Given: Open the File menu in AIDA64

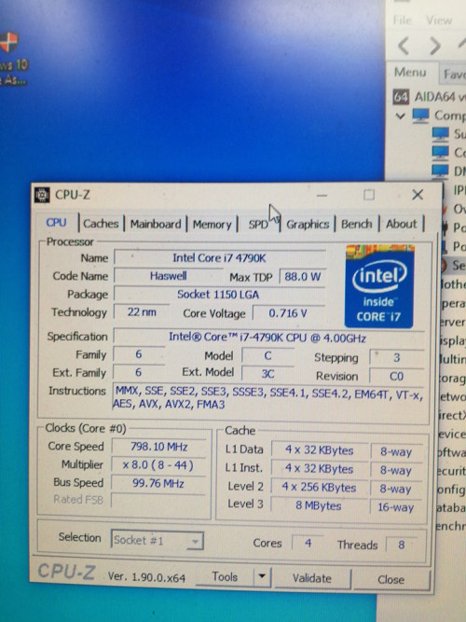Looking at the screenshot, I should 402,20.
